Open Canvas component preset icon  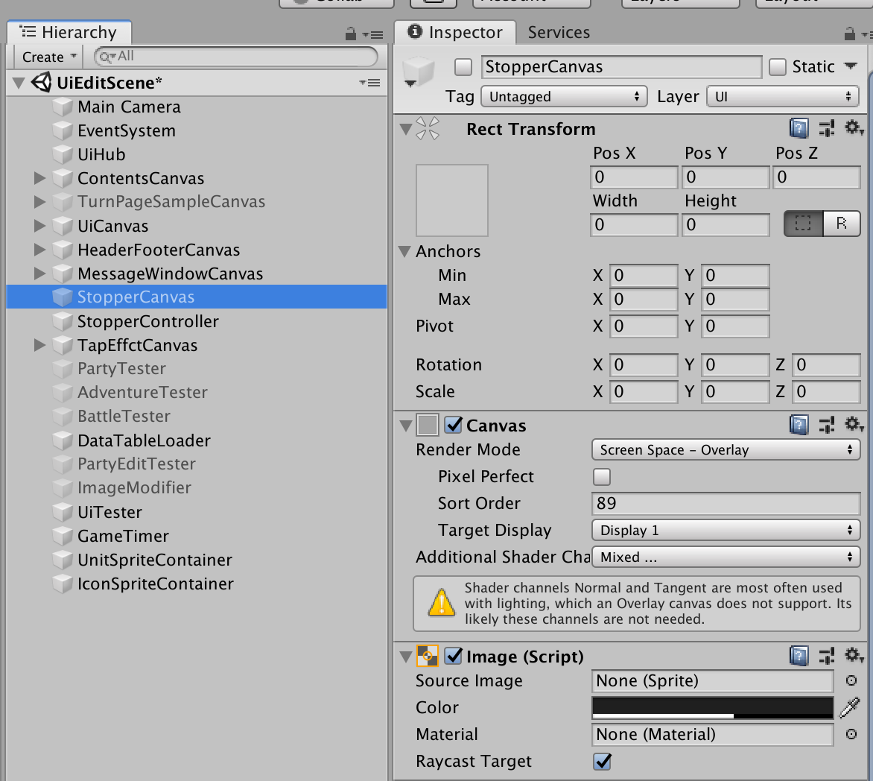tap(827, 425)
